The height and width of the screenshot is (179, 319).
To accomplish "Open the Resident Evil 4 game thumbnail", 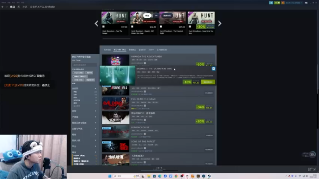I will 116,90.
